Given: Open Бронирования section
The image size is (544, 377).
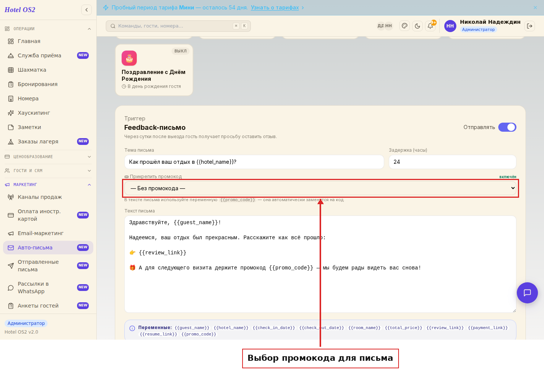Looking at the screenshot, I should (x=48, y=84).
